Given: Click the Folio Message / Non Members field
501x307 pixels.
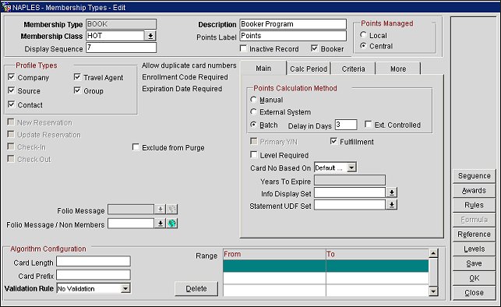Looking at the screenshot, I should [131, 224].
